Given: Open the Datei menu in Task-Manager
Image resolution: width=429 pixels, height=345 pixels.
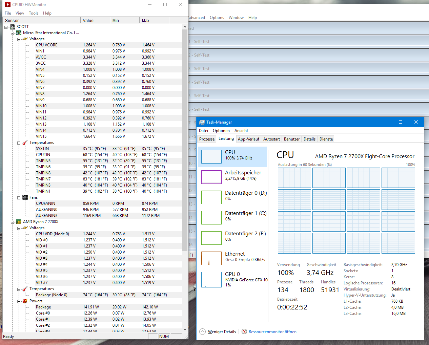Looking at the screenshot, I should tap(204, 131).
